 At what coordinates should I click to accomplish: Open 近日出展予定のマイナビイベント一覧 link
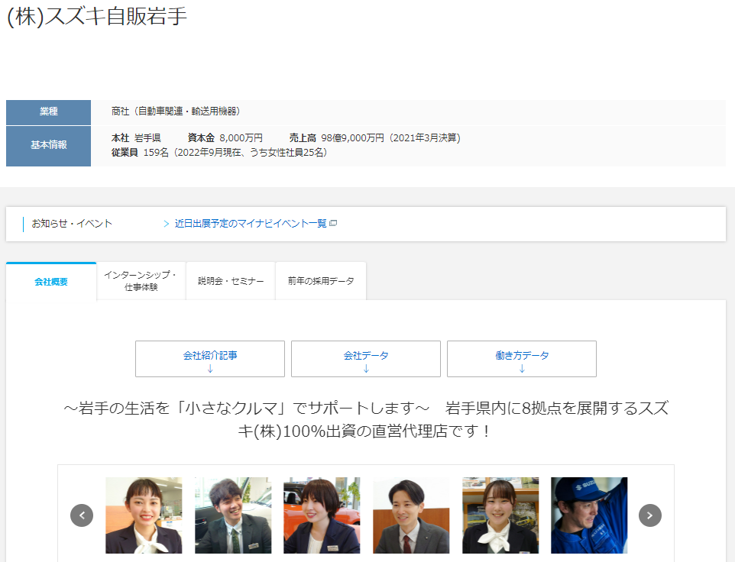pyautogui.click(x=250, y=224)
